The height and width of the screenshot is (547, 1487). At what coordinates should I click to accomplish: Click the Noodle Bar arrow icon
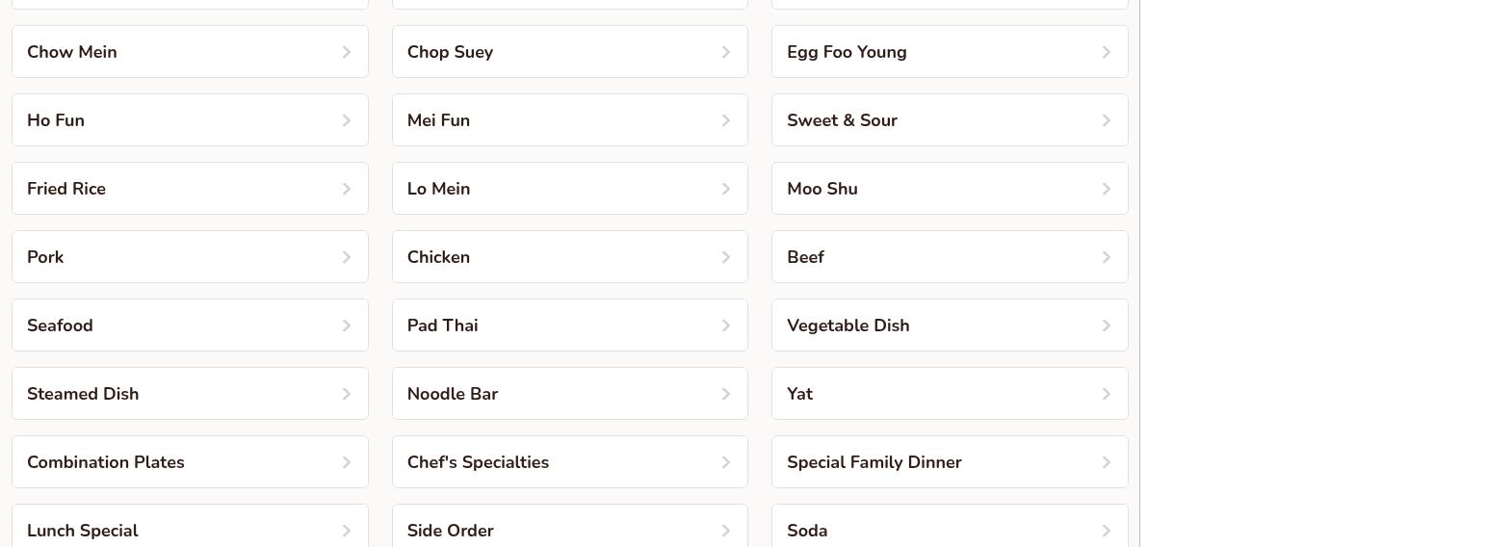(726, 394)
